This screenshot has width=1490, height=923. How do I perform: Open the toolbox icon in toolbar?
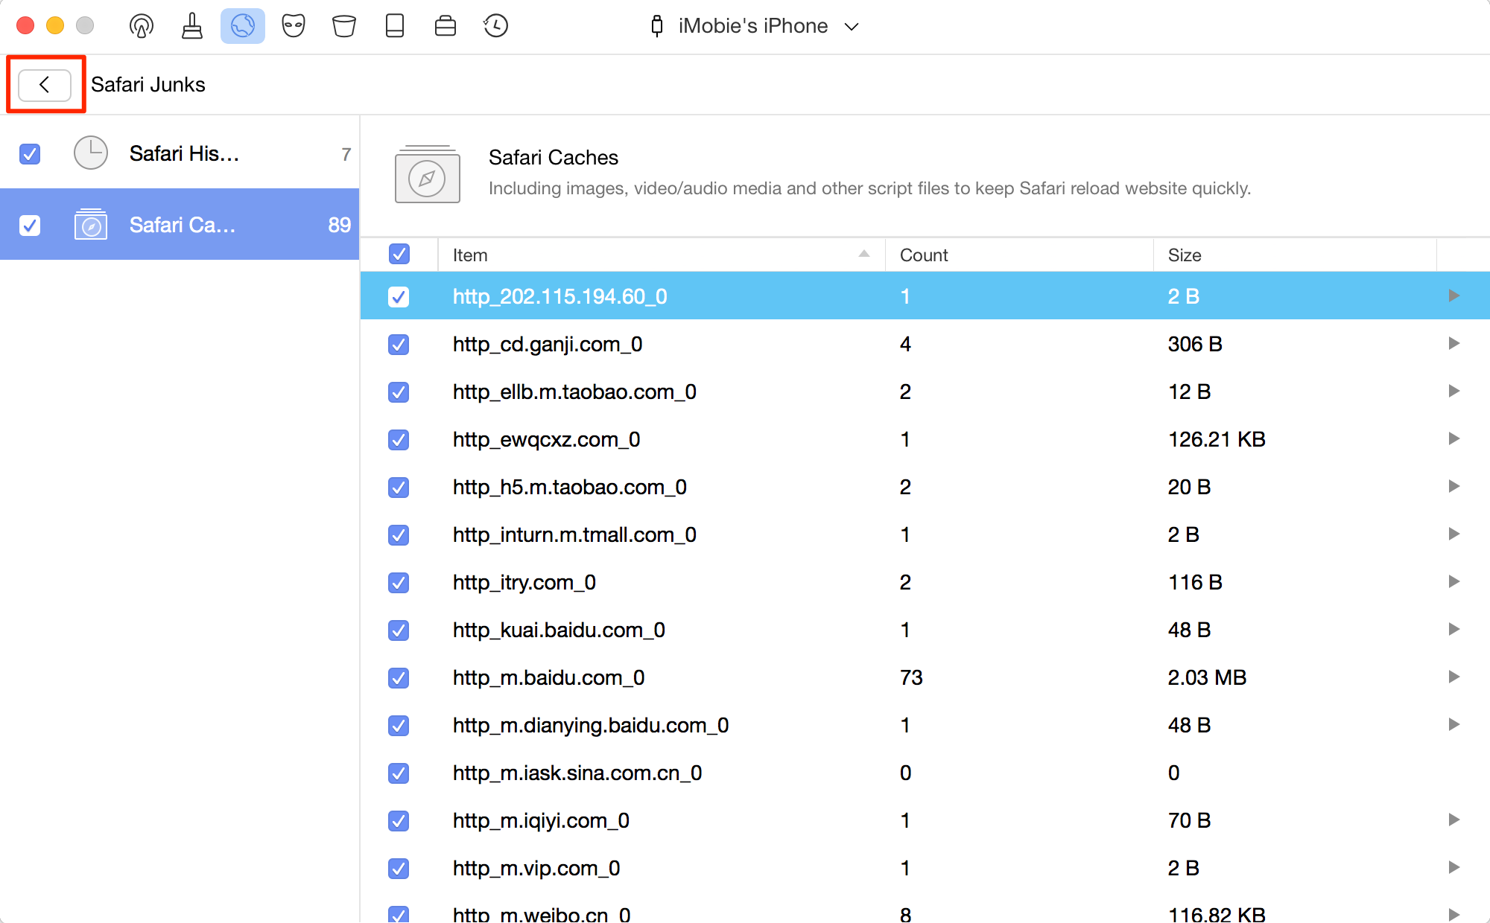[x=446, y=26]
